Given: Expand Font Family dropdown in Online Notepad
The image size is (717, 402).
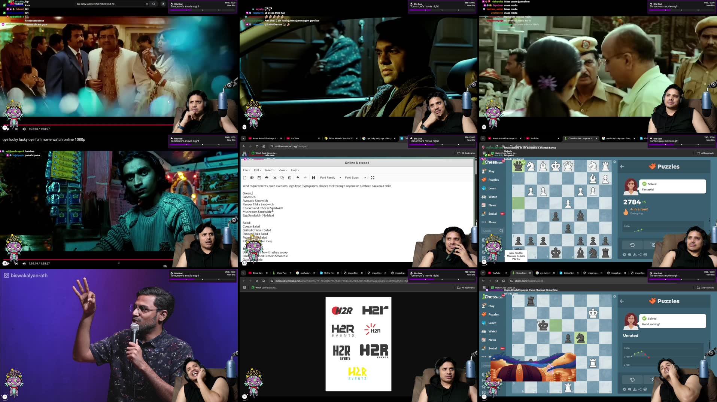Looking at the screenshot, I should 330,178.
